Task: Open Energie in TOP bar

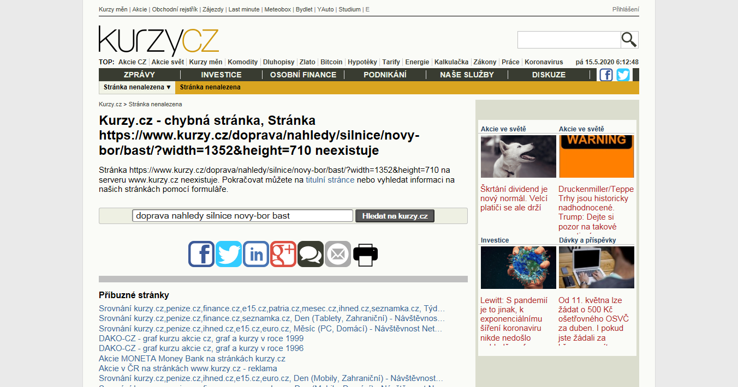Action: [x=417, y=62]
